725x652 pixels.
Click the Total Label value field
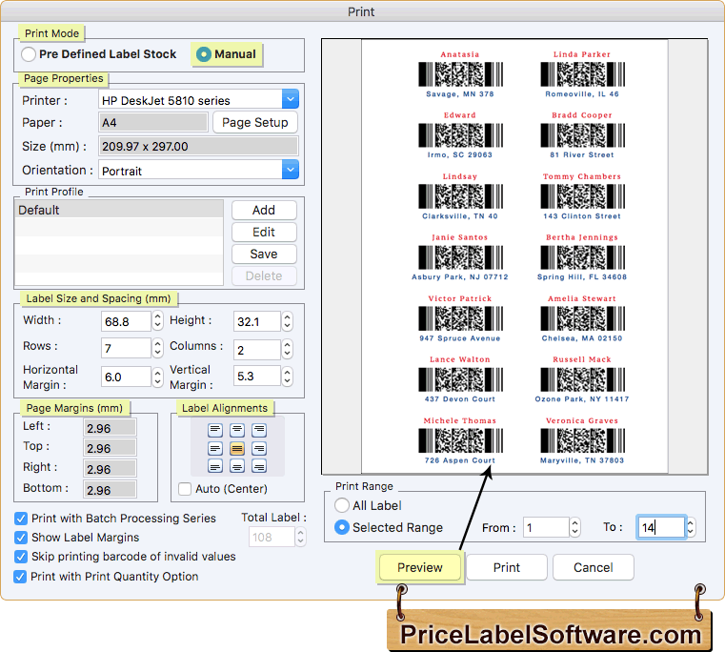(272, 537)
